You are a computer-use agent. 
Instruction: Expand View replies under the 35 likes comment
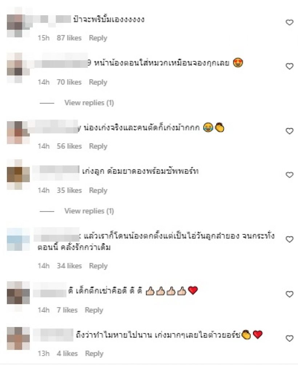(89, 211)
